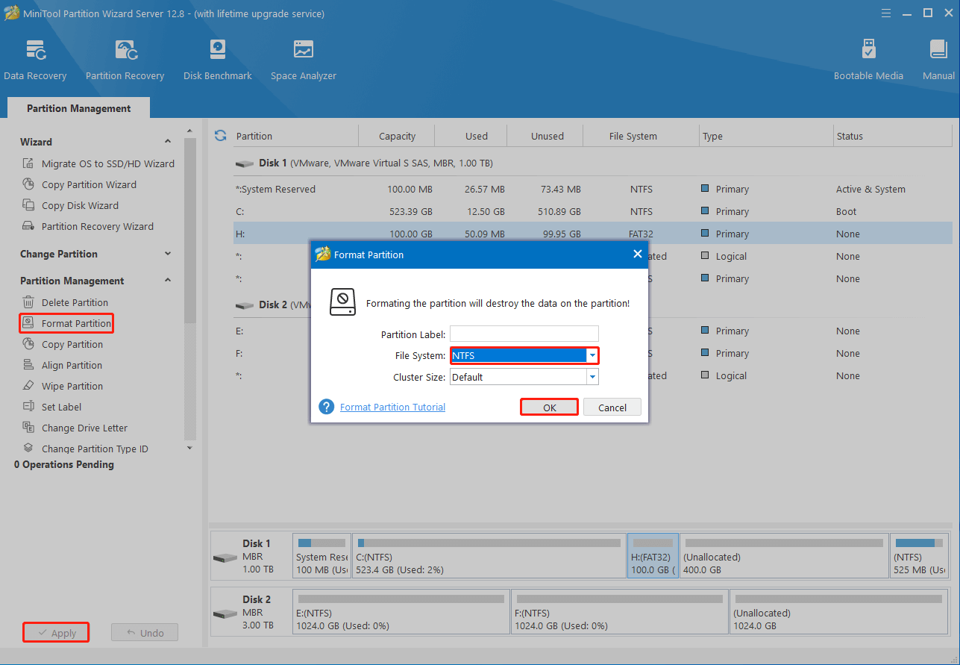Screen dimensions: 960x665
Task: Open Format Partition Tutorial link
Action: coord(392,407)
